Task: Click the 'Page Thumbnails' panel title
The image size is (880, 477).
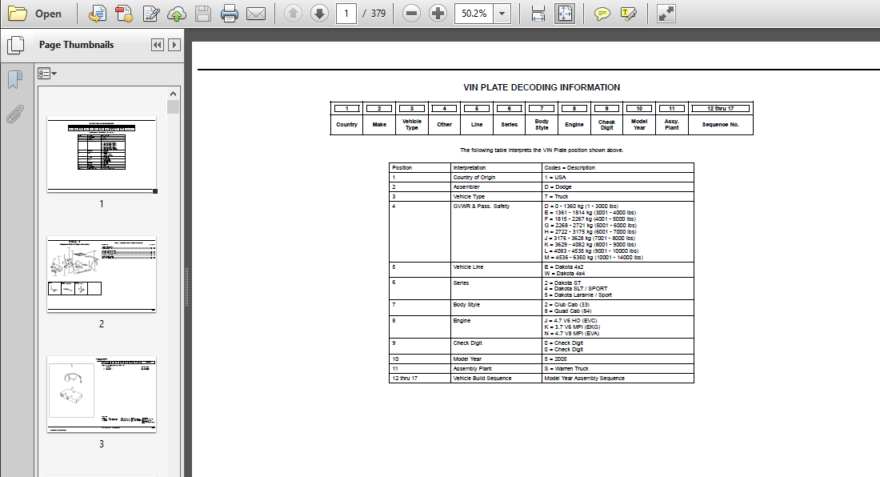Action: point(76,45)
